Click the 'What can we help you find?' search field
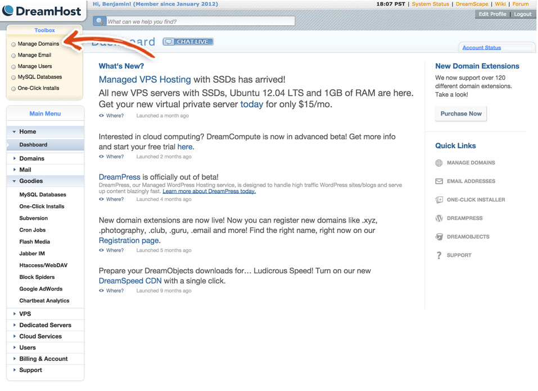 (x=200, y=21)
